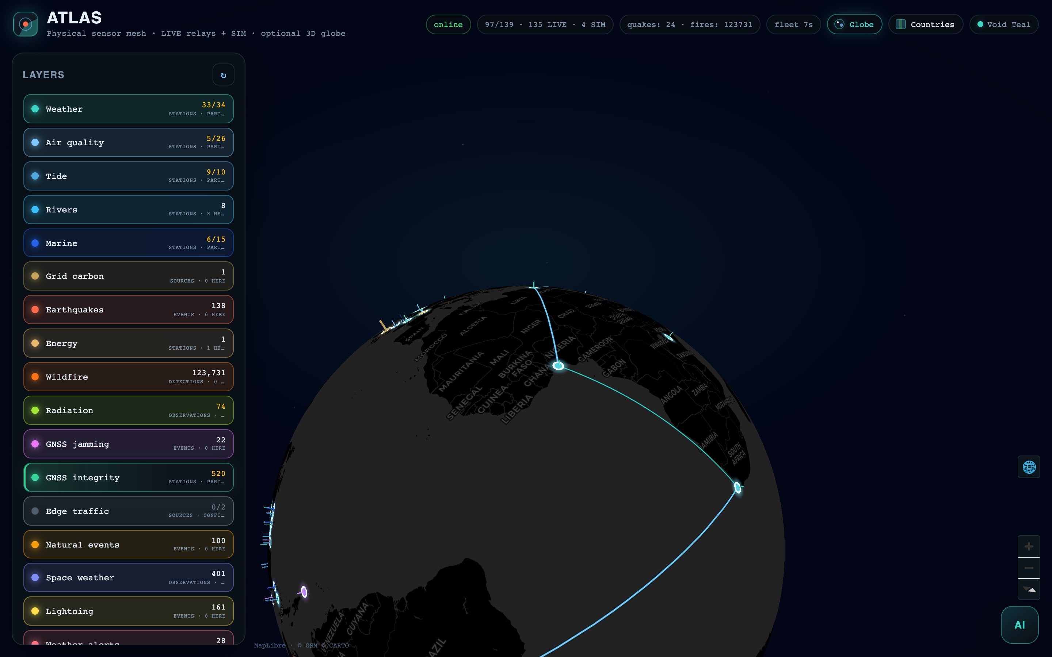
Task: Select the Nigeria node marker on globe
Action: 558,366
